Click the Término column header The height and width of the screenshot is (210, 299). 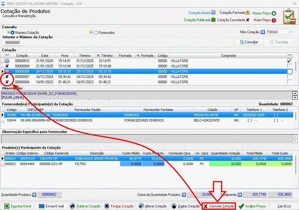click(85, 56)
